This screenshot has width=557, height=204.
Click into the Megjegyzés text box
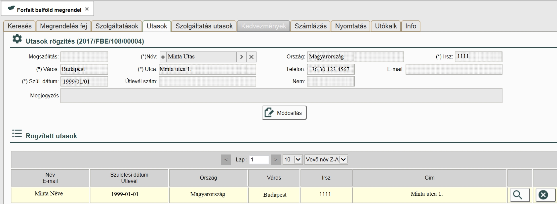coord(281,96)
